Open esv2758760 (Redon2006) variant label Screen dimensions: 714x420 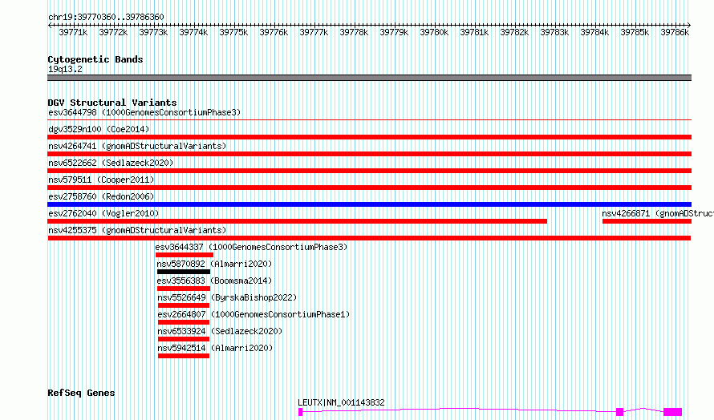click(x=101, y=196)
